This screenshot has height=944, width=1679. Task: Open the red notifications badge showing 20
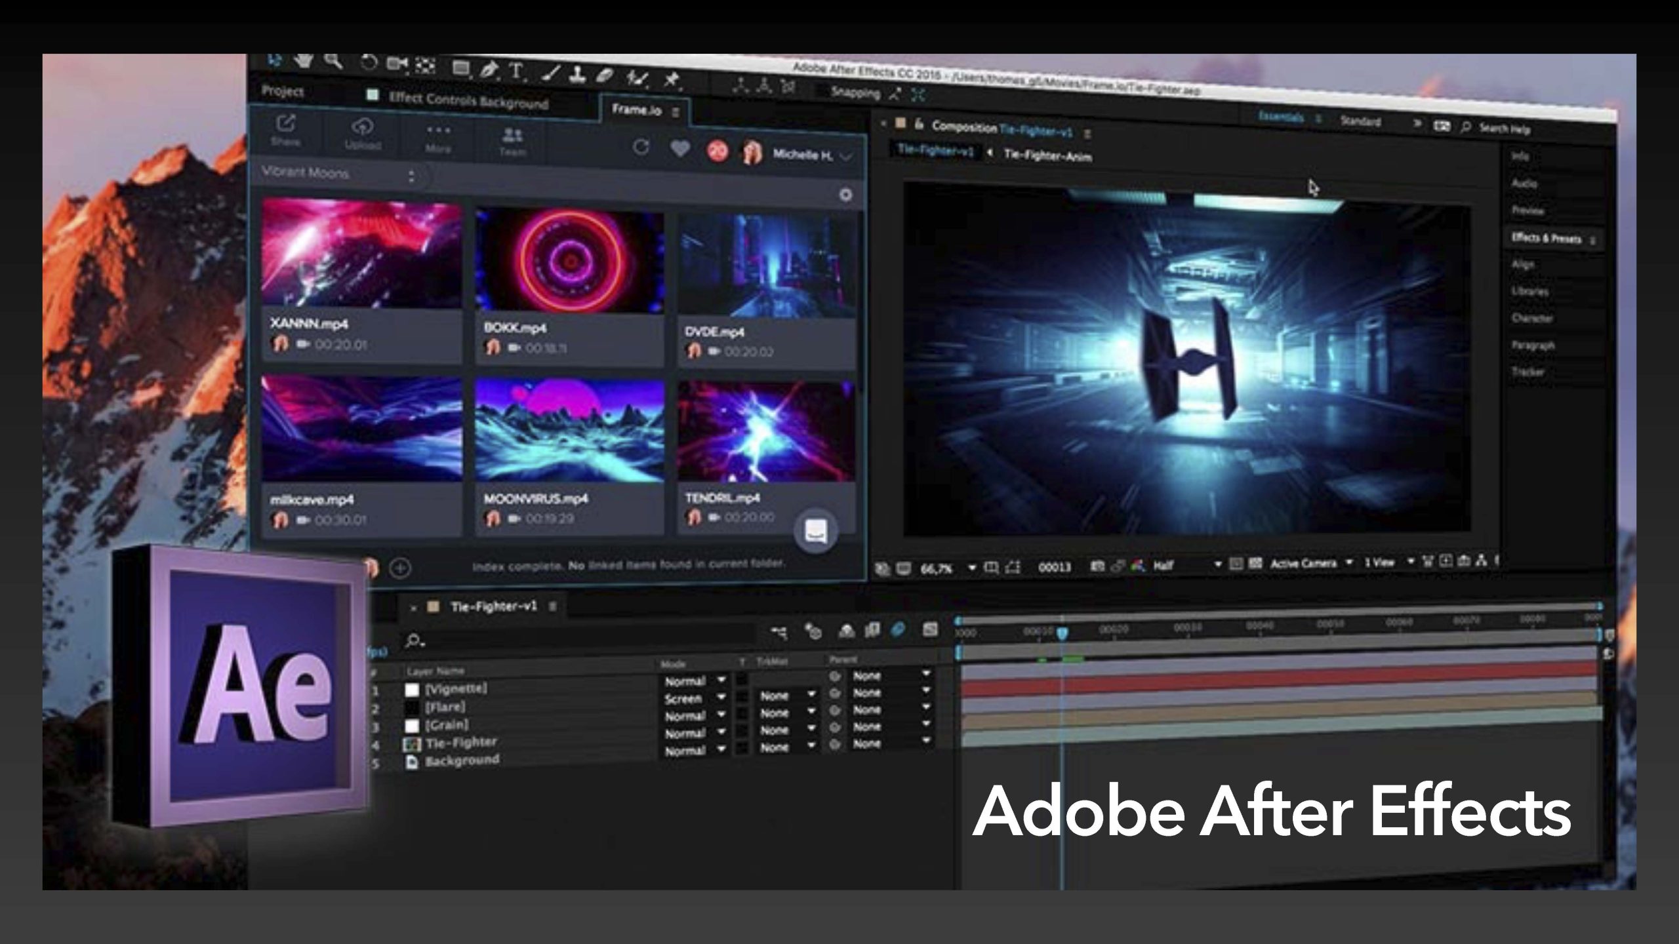718,151
